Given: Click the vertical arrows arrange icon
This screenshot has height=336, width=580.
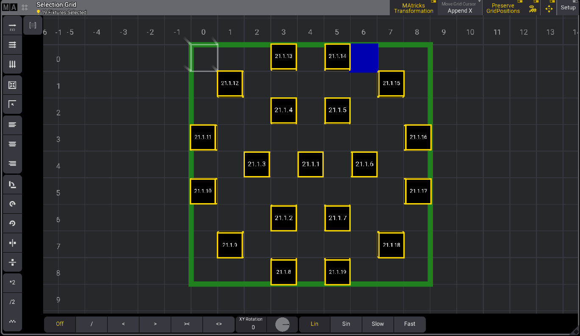Looking at the screenshot, I should [x=12, y=65].
